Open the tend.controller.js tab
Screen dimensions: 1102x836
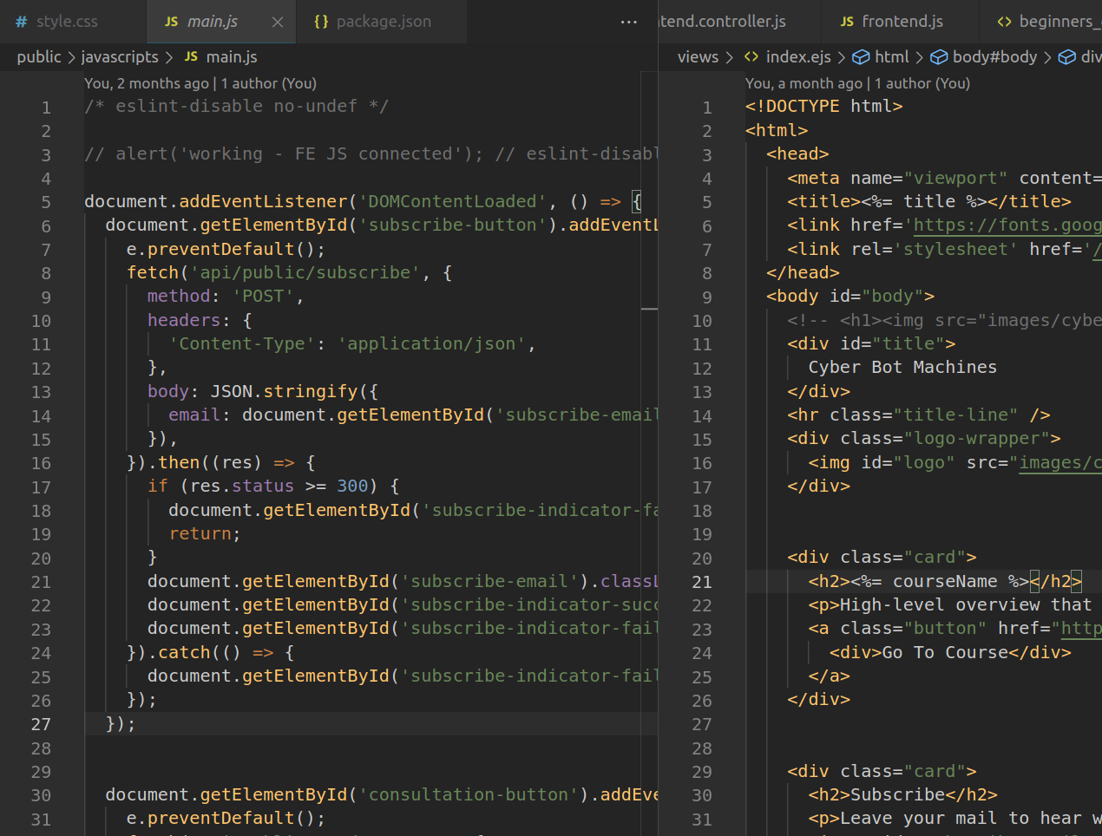pyautogui.click(x=723, y=22)
